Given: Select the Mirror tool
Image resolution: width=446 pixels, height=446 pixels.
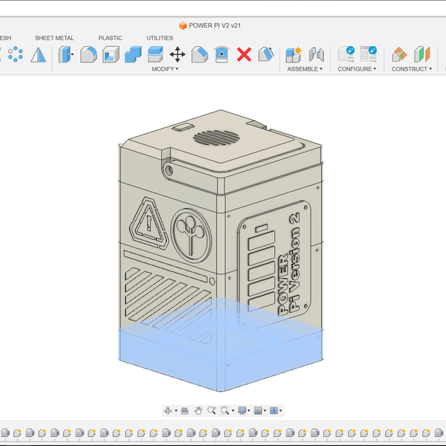Looking at the screenshot, I should click(x=39, y=54).
